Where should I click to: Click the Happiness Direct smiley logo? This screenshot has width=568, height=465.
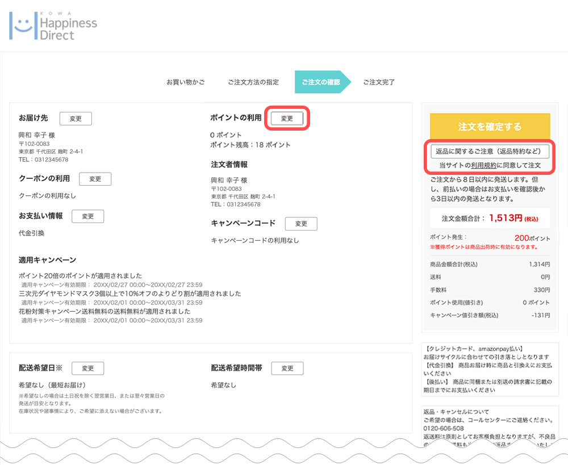[x=53, y=26]
